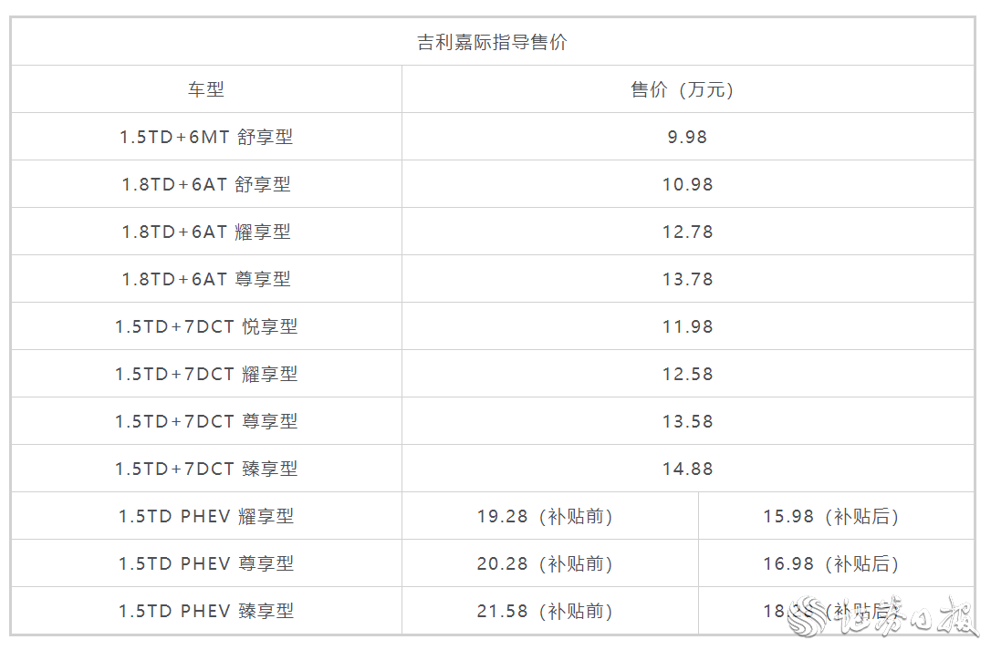The image size is (991, 650).
Task: Click the 12.58 price cell
Action: pyautogui.click(x=687, y=374)
